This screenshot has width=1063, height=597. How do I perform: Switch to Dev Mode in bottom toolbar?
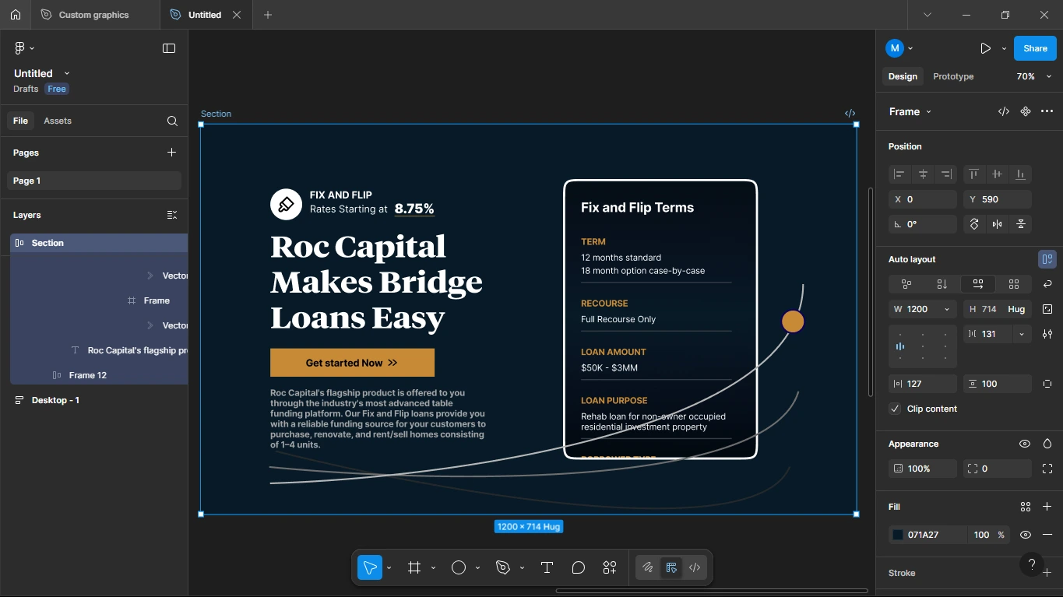pos(695,567)
